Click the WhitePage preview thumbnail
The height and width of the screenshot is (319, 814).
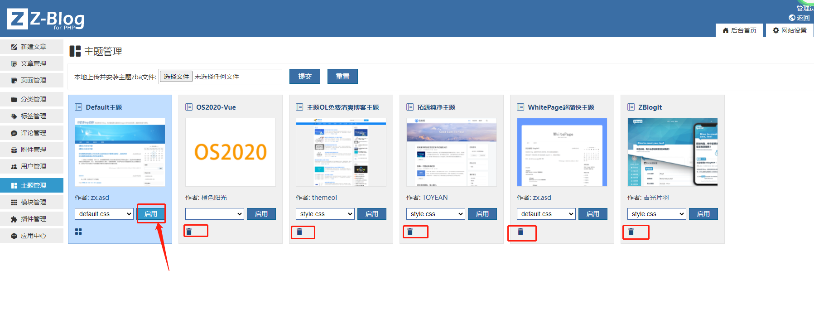[x=562, y=152]
